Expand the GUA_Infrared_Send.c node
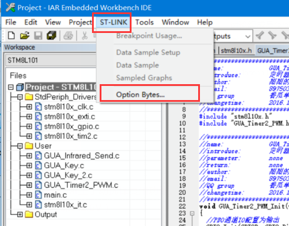The width and height of the screenshot is (289, 226). 29,155
